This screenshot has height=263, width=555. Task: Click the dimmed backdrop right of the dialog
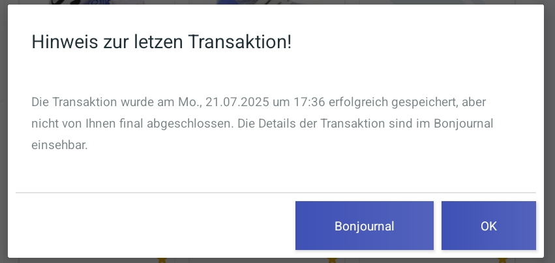point(550,131)
